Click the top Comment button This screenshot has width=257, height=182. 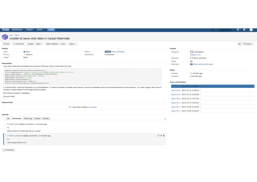click(x=18, y=44)
